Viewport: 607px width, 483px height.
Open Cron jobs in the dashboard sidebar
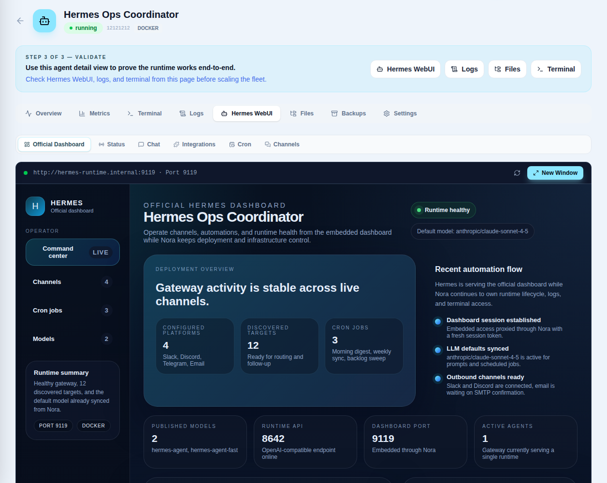pos(72,311)
